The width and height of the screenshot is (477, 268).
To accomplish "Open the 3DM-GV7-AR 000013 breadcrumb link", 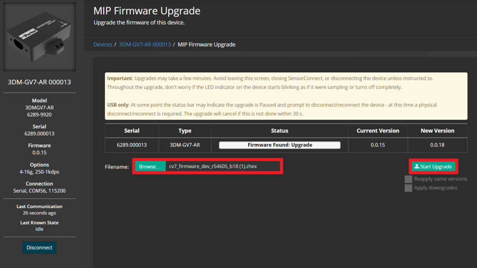I will tap(145, 44).
